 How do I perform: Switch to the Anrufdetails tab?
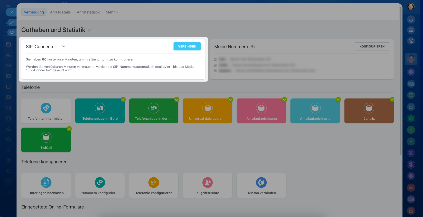[60, 12]
